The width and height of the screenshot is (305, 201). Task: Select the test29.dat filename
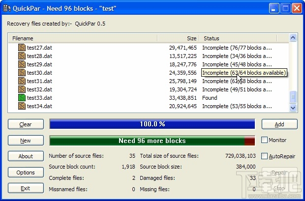(39, 64)
